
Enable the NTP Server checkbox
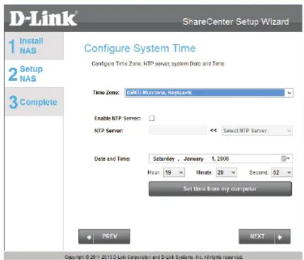(x=152, y=118)
